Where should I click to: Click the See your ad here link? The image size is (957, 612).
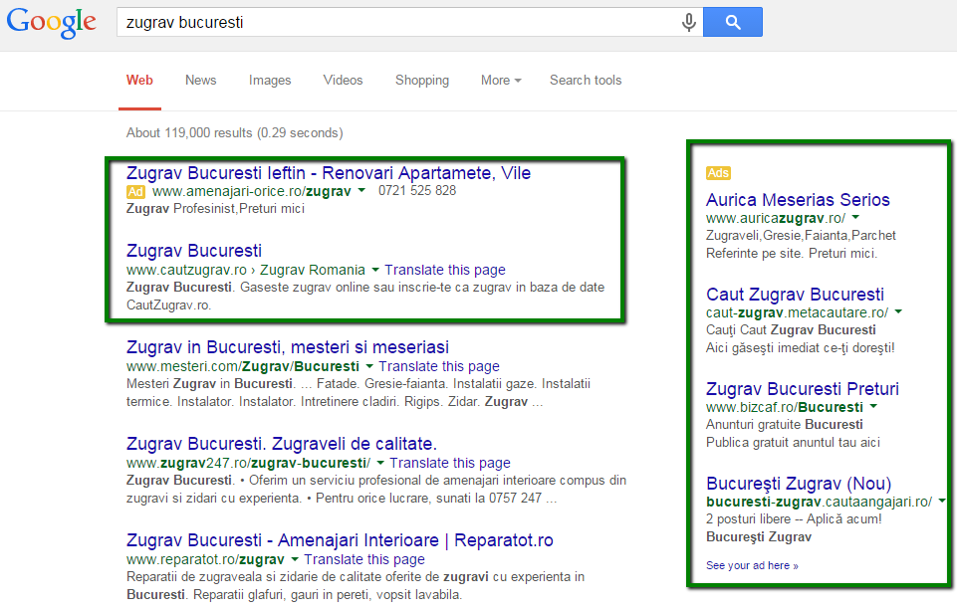(752, 565)
